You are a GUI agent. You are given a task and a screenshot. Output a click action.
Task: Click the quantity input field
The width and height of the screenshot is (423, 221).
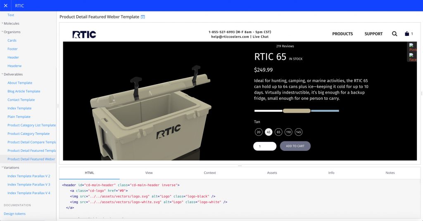tap(265, 146)
